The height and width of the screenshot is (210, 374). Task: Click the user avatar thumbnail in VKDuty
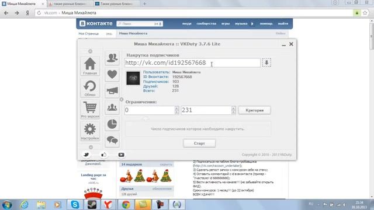click(133, 78)
